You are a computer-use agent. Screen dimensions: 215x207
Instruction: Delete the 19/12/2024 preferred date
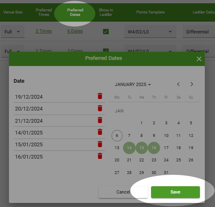100,96
